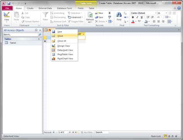The width and height of the screenshot is (183, 140).
Task: Toggle Bold text formatting
Action: tap(133, 17)
